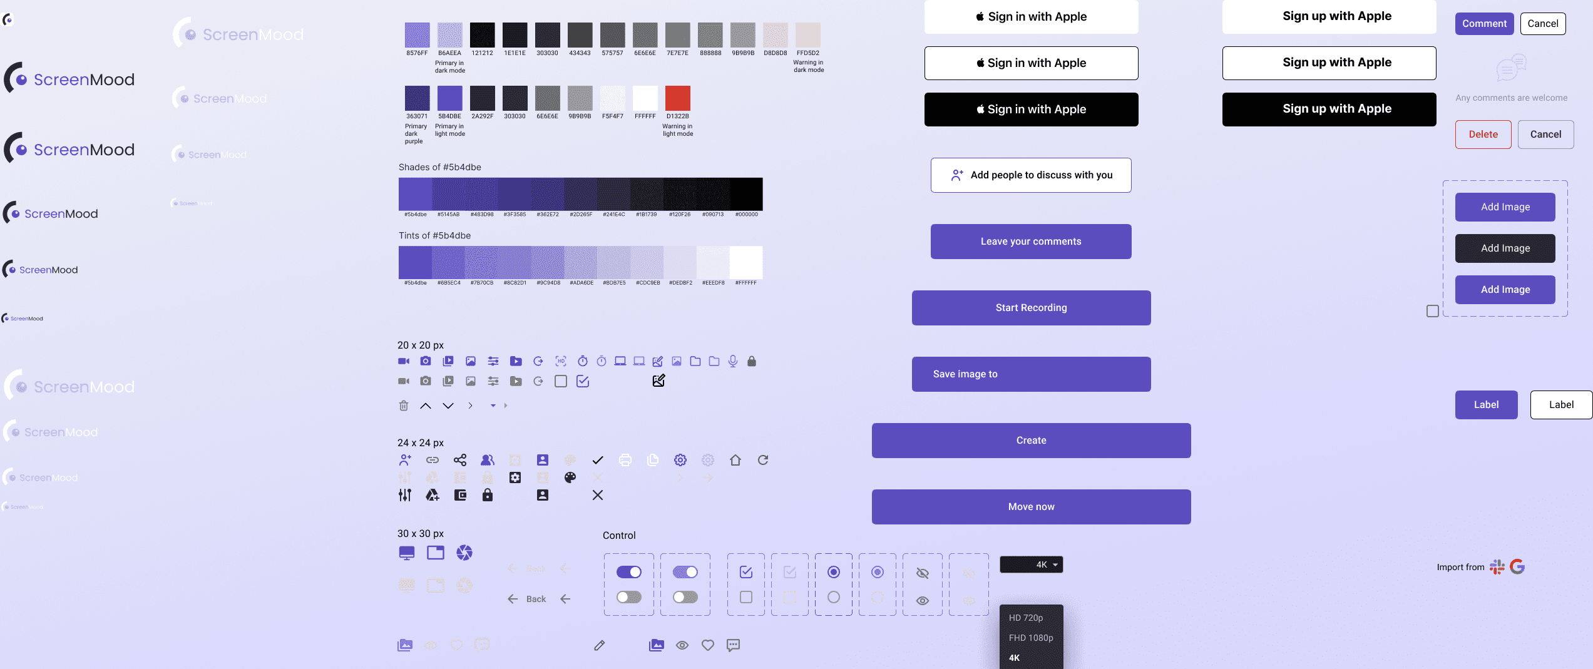Tick the empty checkbox beside Add Image panel
Screen dimensions: 1593x669
pos(1432,311)
